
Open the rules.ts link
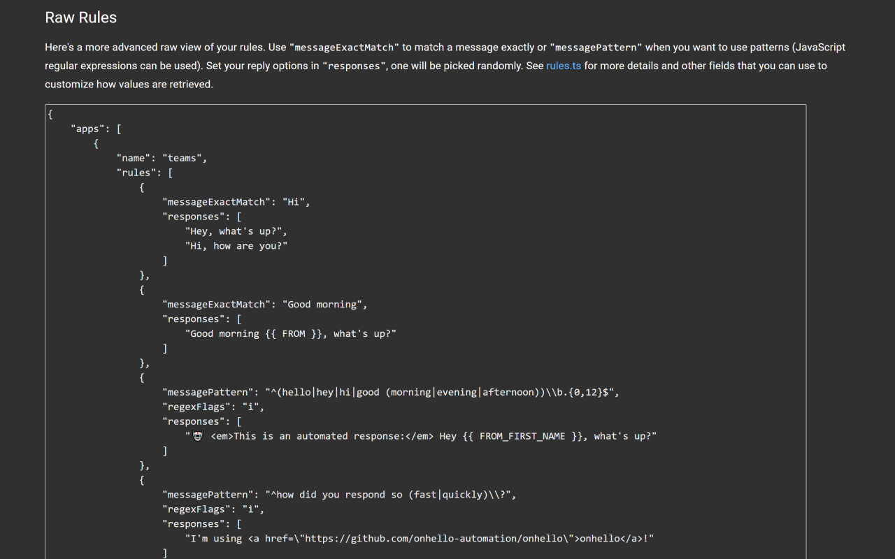coord(564,66)
